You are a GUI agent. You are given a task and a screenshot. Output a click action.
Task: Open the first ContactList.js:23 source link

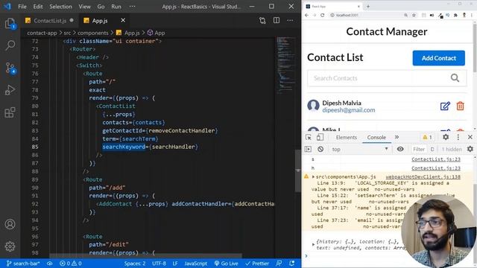click(x=436, y=159)
